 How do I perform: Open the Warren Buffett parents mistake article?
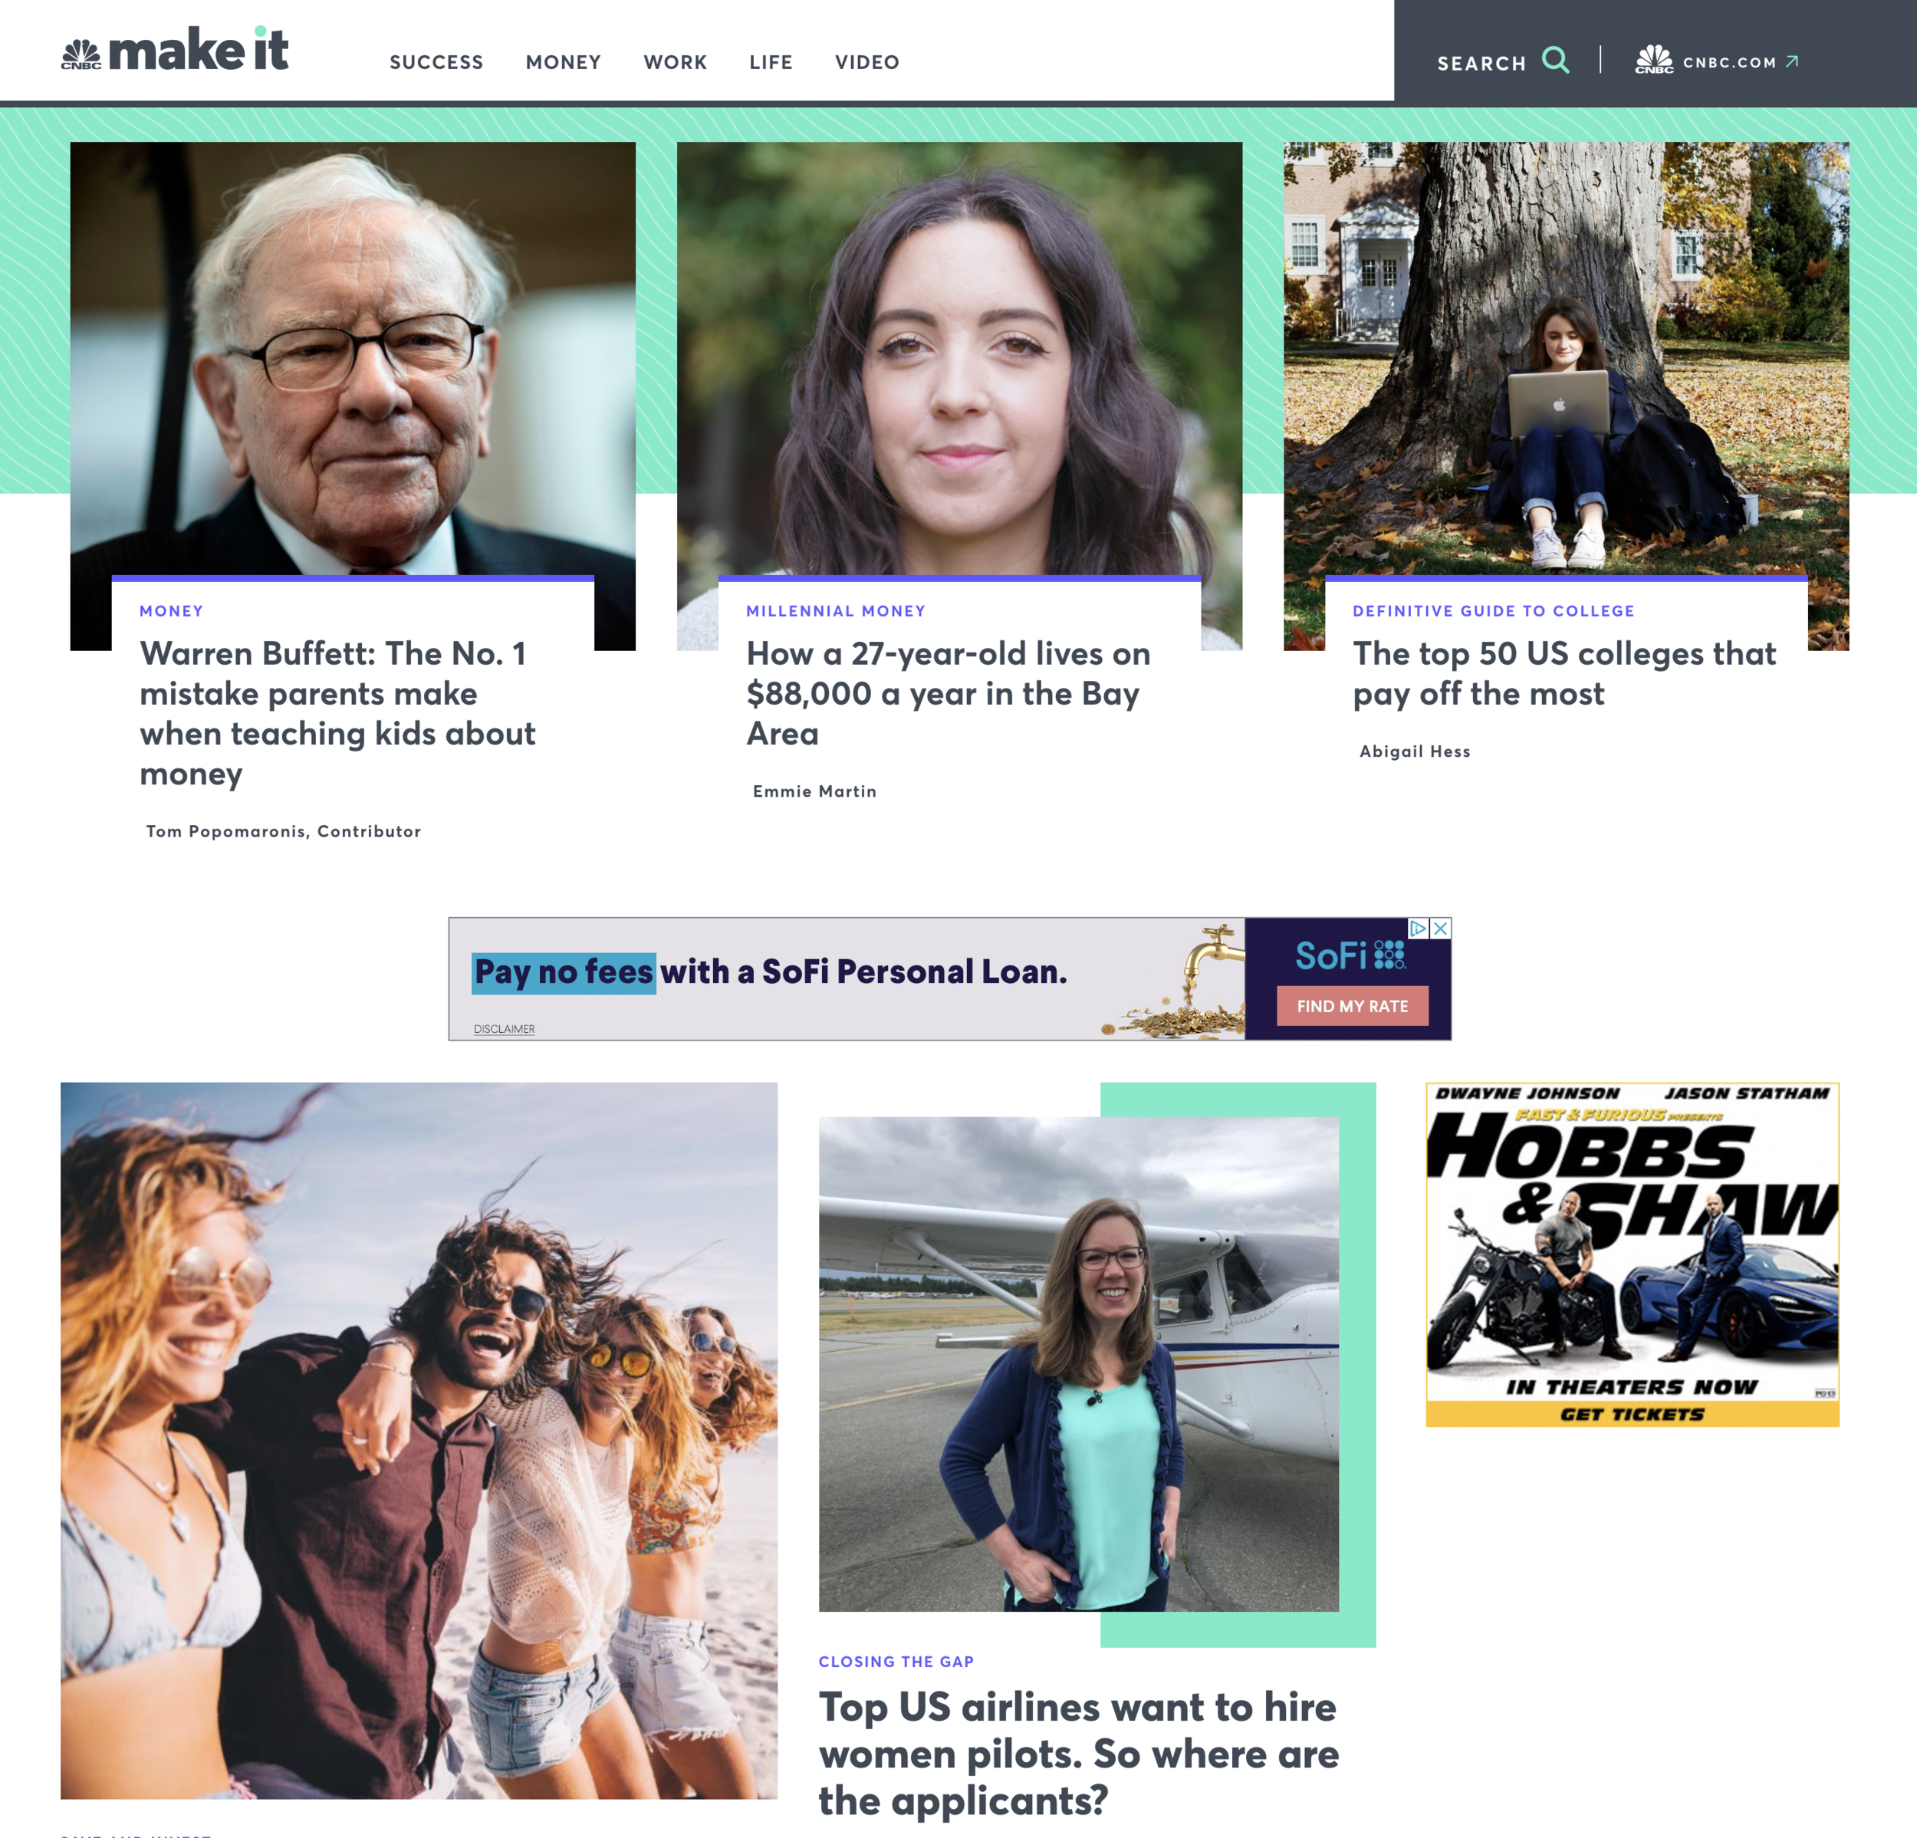pyautogui.click(x=337, y=713)
